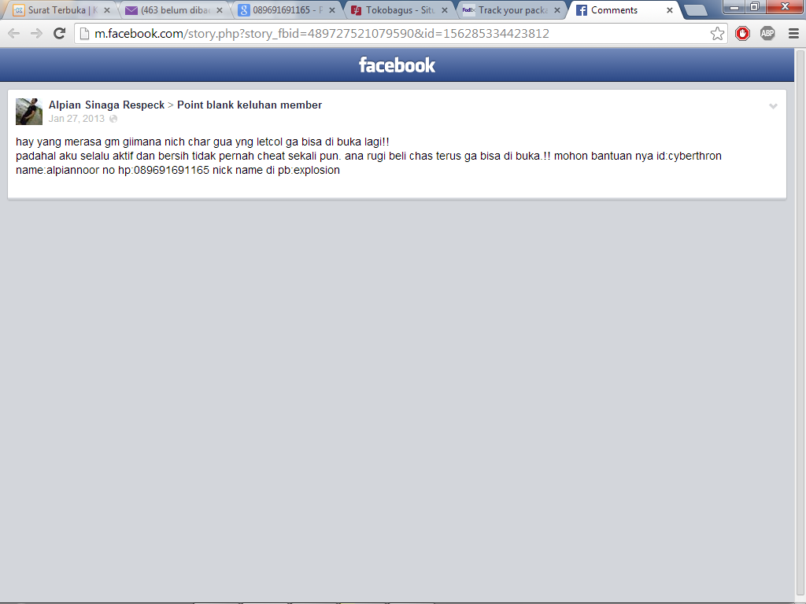Switch to the Surat Terbuka tab
This screenshot has width=806, height=604.
point(61,10)
